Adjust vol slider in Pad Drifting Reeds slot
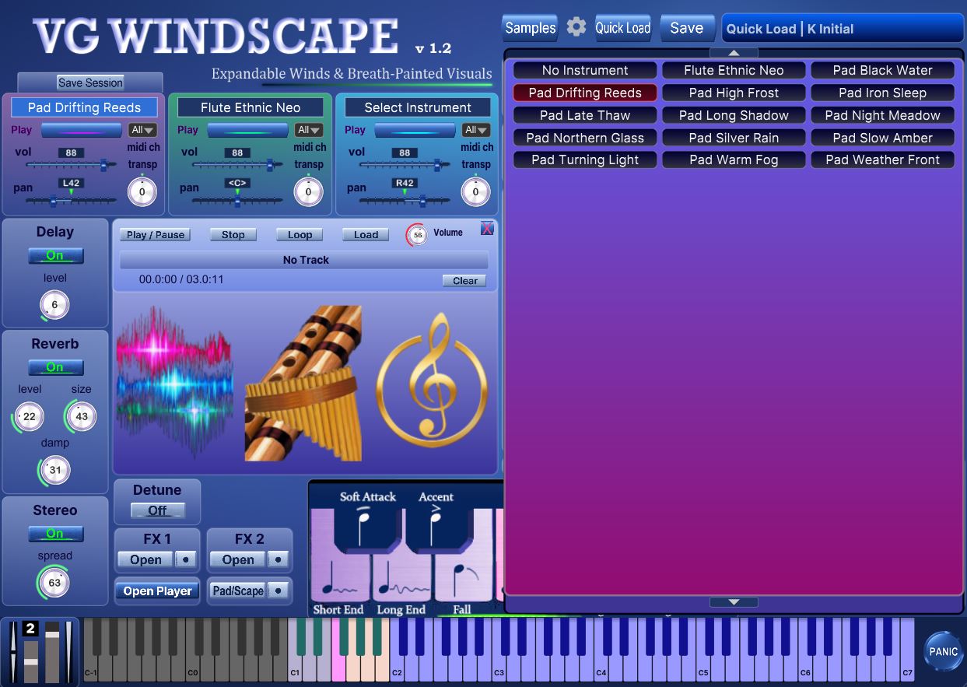The width and height of the screenshot is (967, 687). tap(71, 164)
